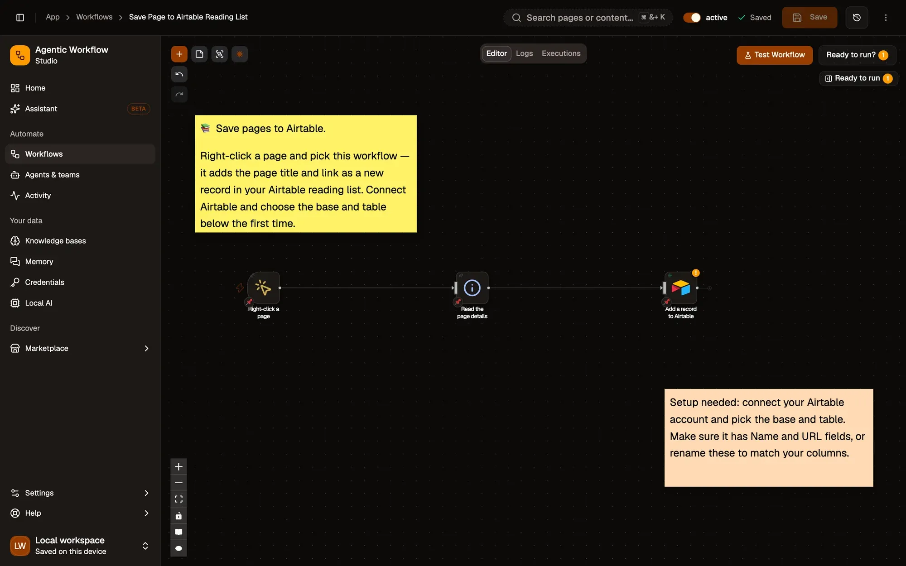Click the pin icon on Airtable node
Viewport: 906px width, 566px height.
click(x=666, y=302)
